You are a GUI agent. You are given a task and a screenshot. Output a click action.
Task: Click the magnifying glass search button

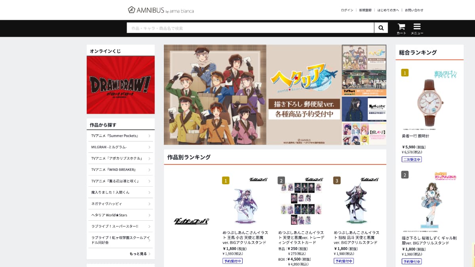381,28
